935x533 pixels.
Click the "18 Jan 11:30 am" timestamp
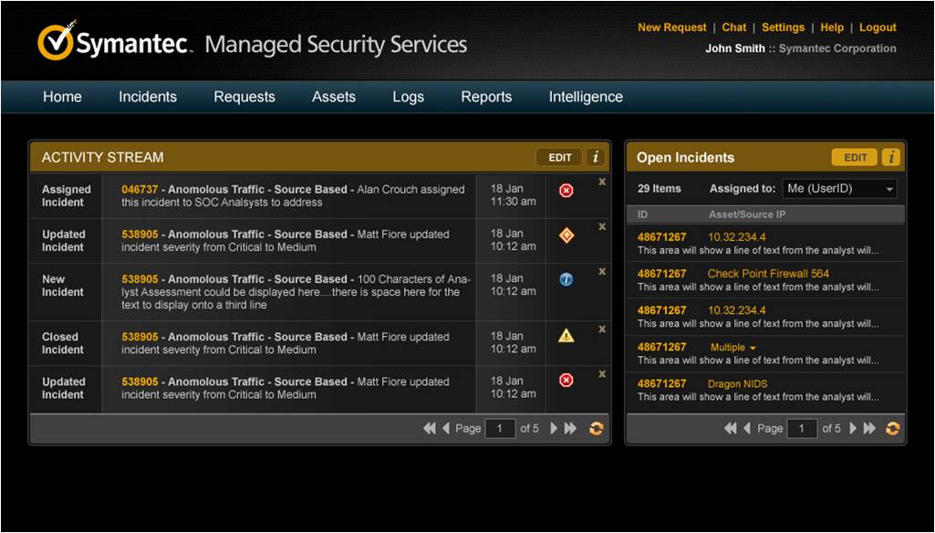point(513,195)
